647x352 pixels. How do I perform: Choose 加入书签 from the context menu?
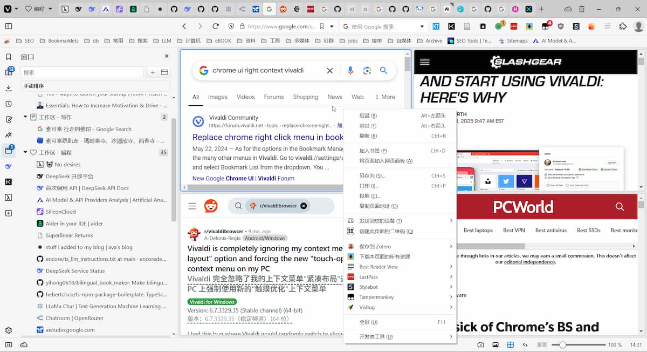(400, 151)
